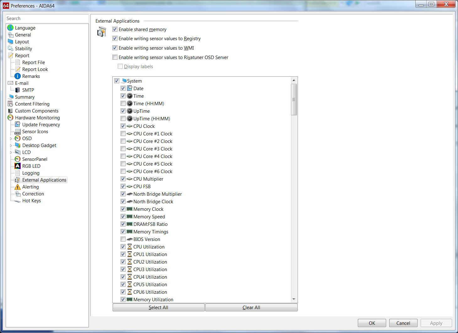Click the Date calendar icon
The height and width of the screenshot is (333, 458).
(130, 88)
